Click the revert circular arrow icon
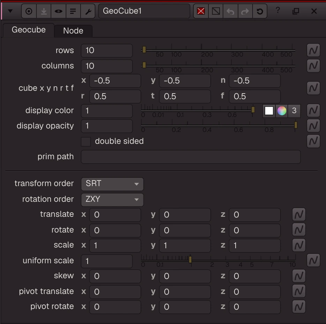326x324 pixels. (260, 11)
